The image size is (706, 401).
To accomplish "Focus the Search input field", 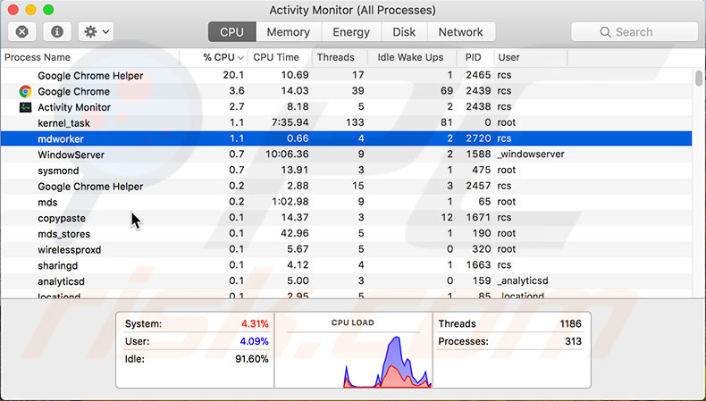I will [x=635, y=32].
